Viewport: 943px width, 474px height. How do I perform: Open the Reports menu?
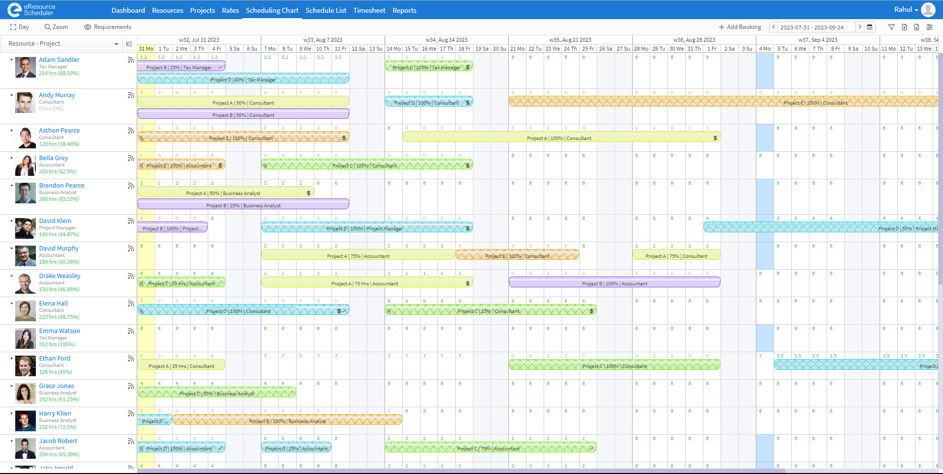[x=404, y=10]
